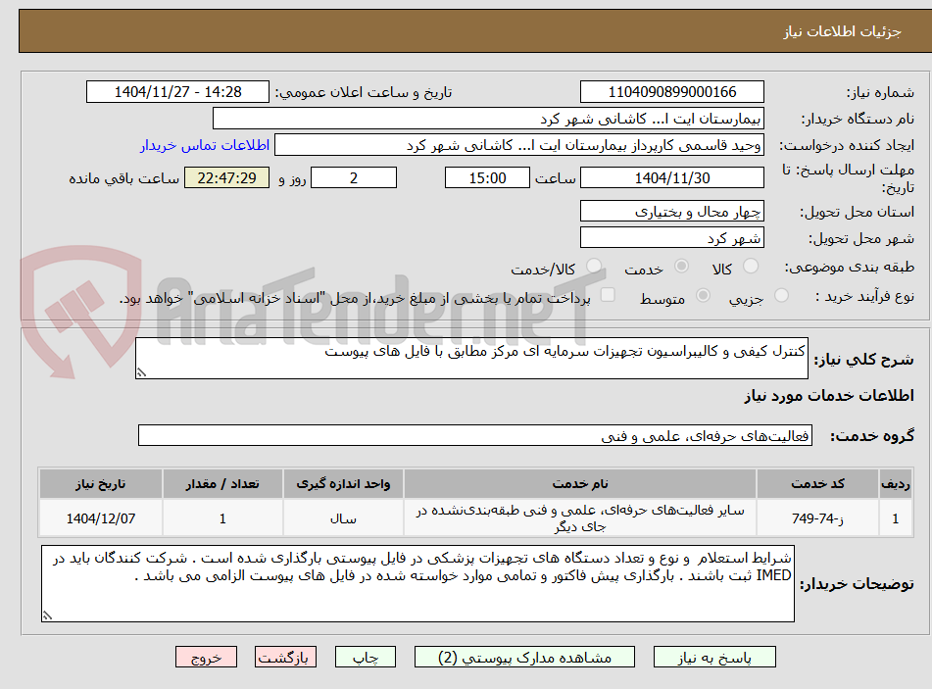
Task: Click the طبقه بندی موضوعی label
Action: 850,267
